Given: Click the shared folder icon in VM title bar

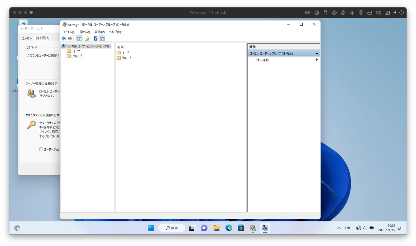Looking at the screenshot, I should point(387,12).
